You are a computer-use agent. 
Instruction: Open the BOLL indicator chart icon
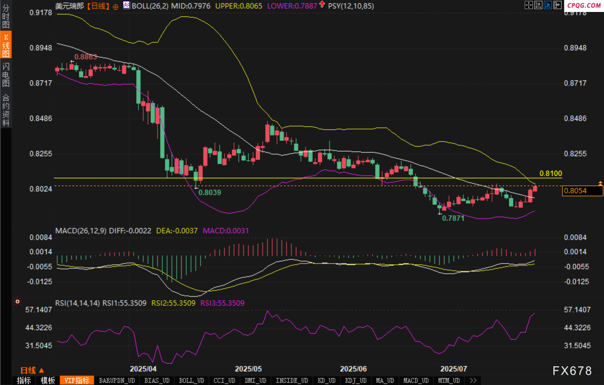pyautogui.click(x=126, y=5)
